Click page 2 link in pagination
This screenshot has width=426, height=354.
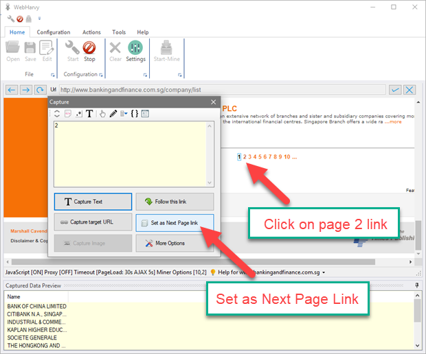[x=245, y=157]
